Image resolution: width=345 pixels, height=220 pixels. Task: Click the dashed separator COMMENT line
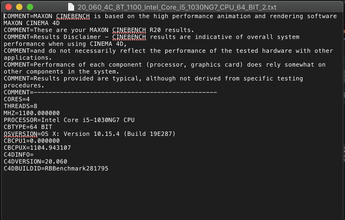pyautogui.click(x=110, y=92)
